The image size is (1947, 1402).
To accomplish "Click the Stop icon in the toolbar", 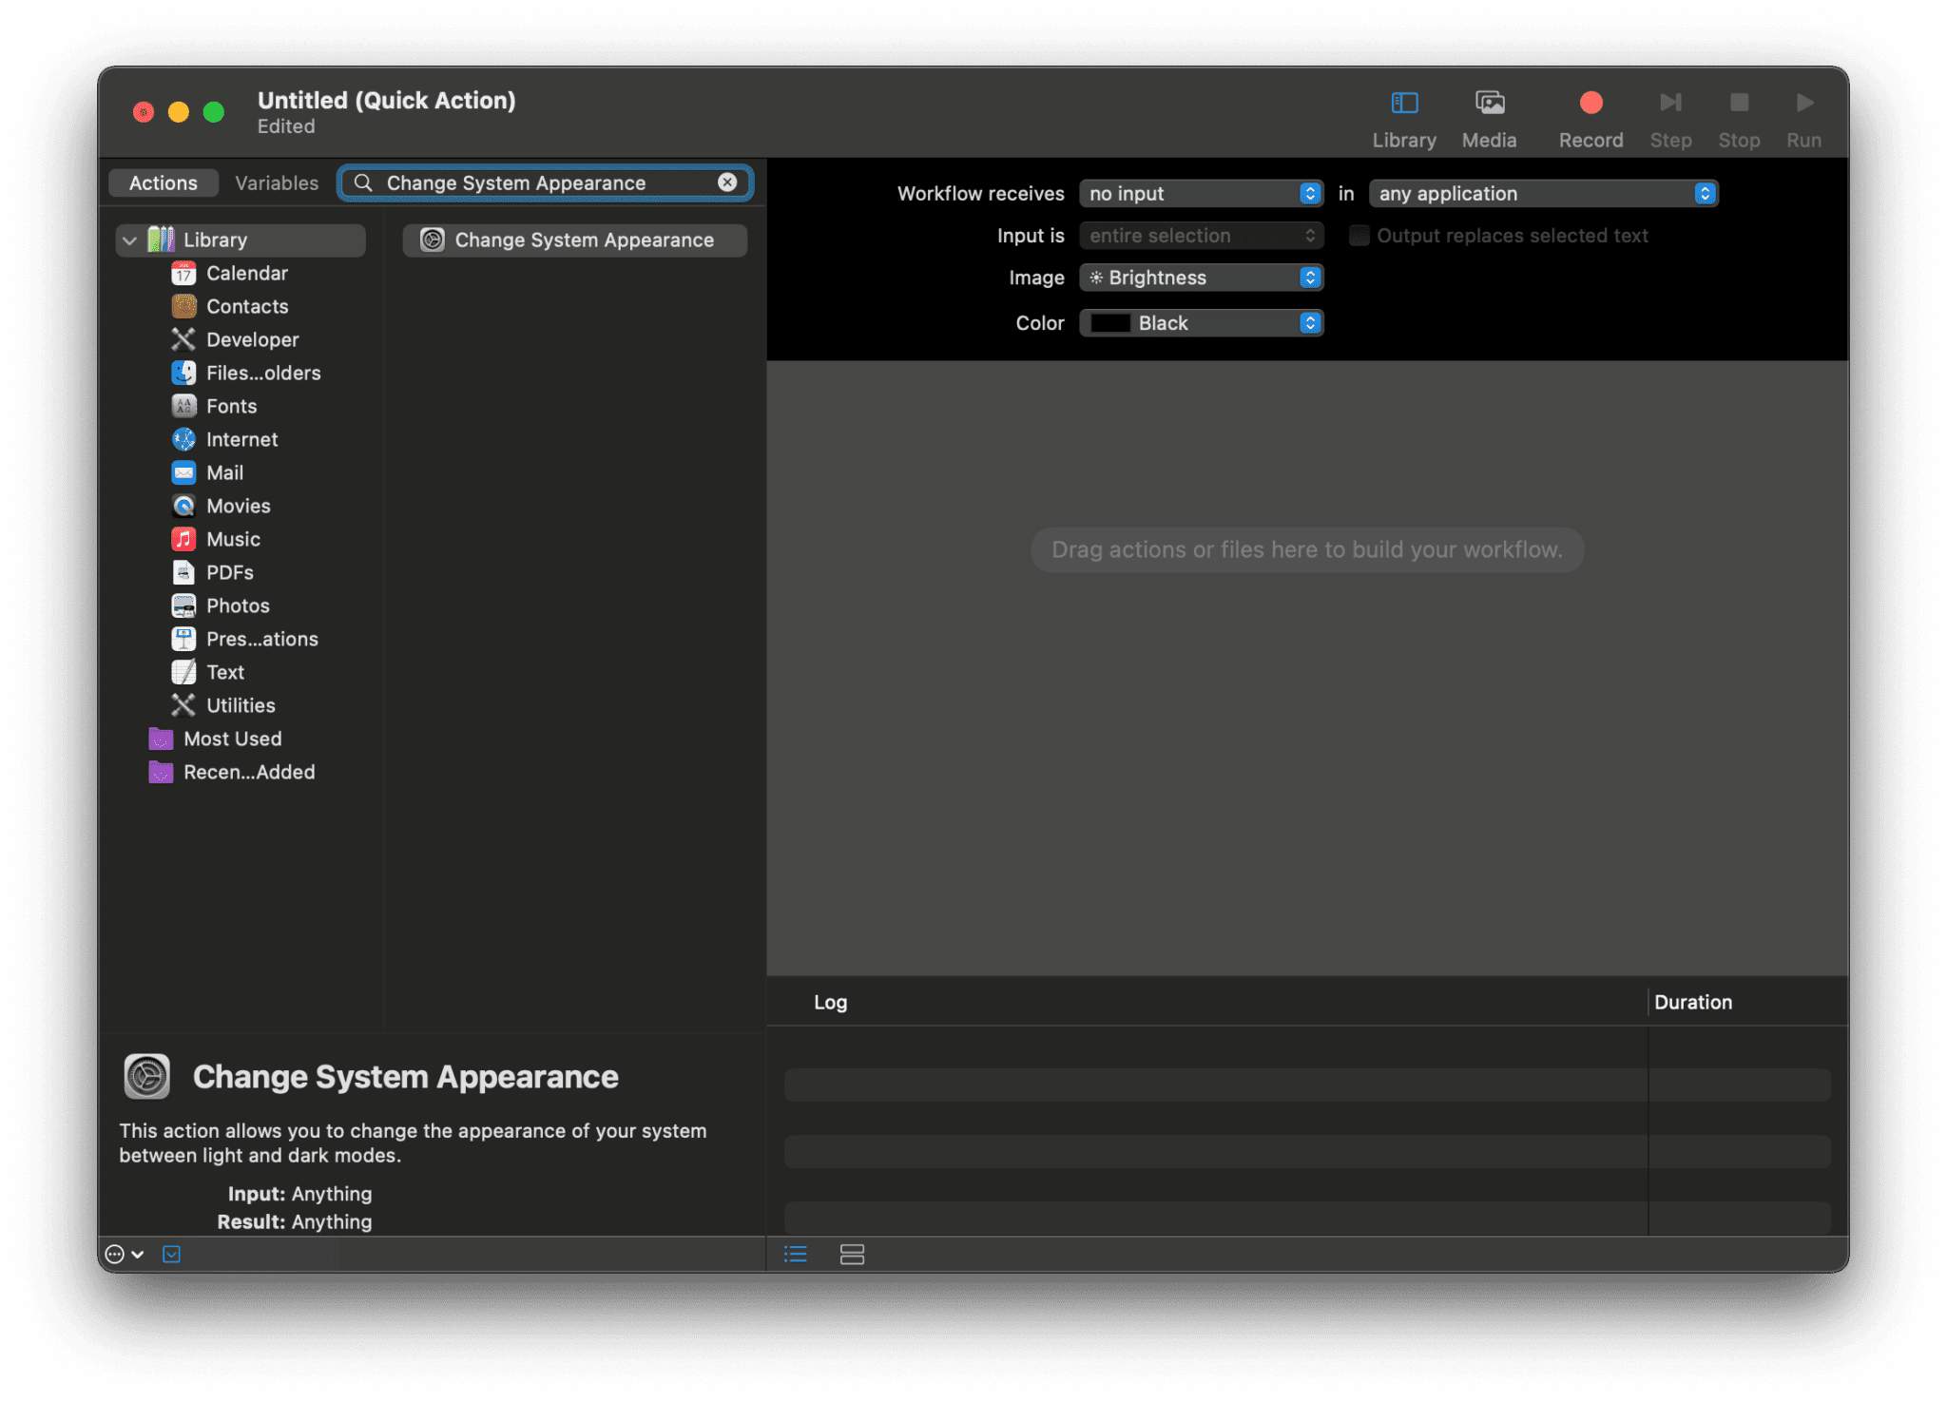I will tap(1740, 103).
